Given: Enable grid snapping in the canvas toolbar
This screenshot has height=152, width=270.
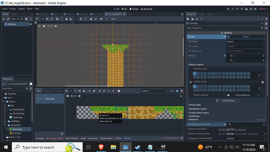Looking at the screenshot, I should (x=81, y=19).
